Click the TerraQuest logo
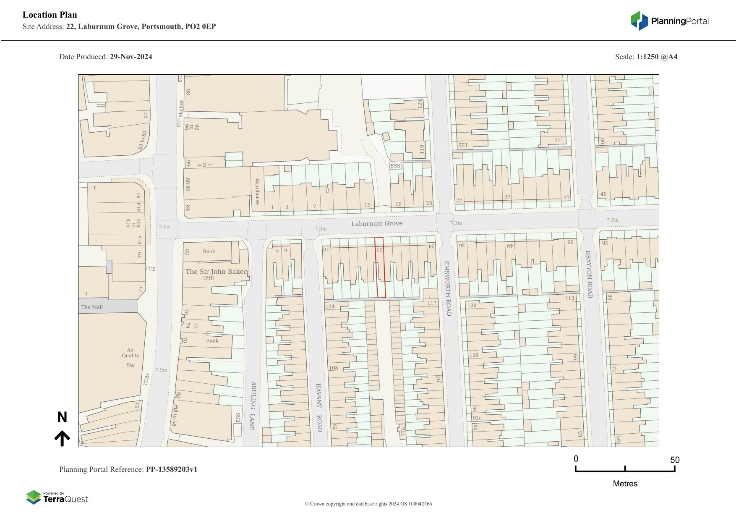 click(x=57, y=497)
